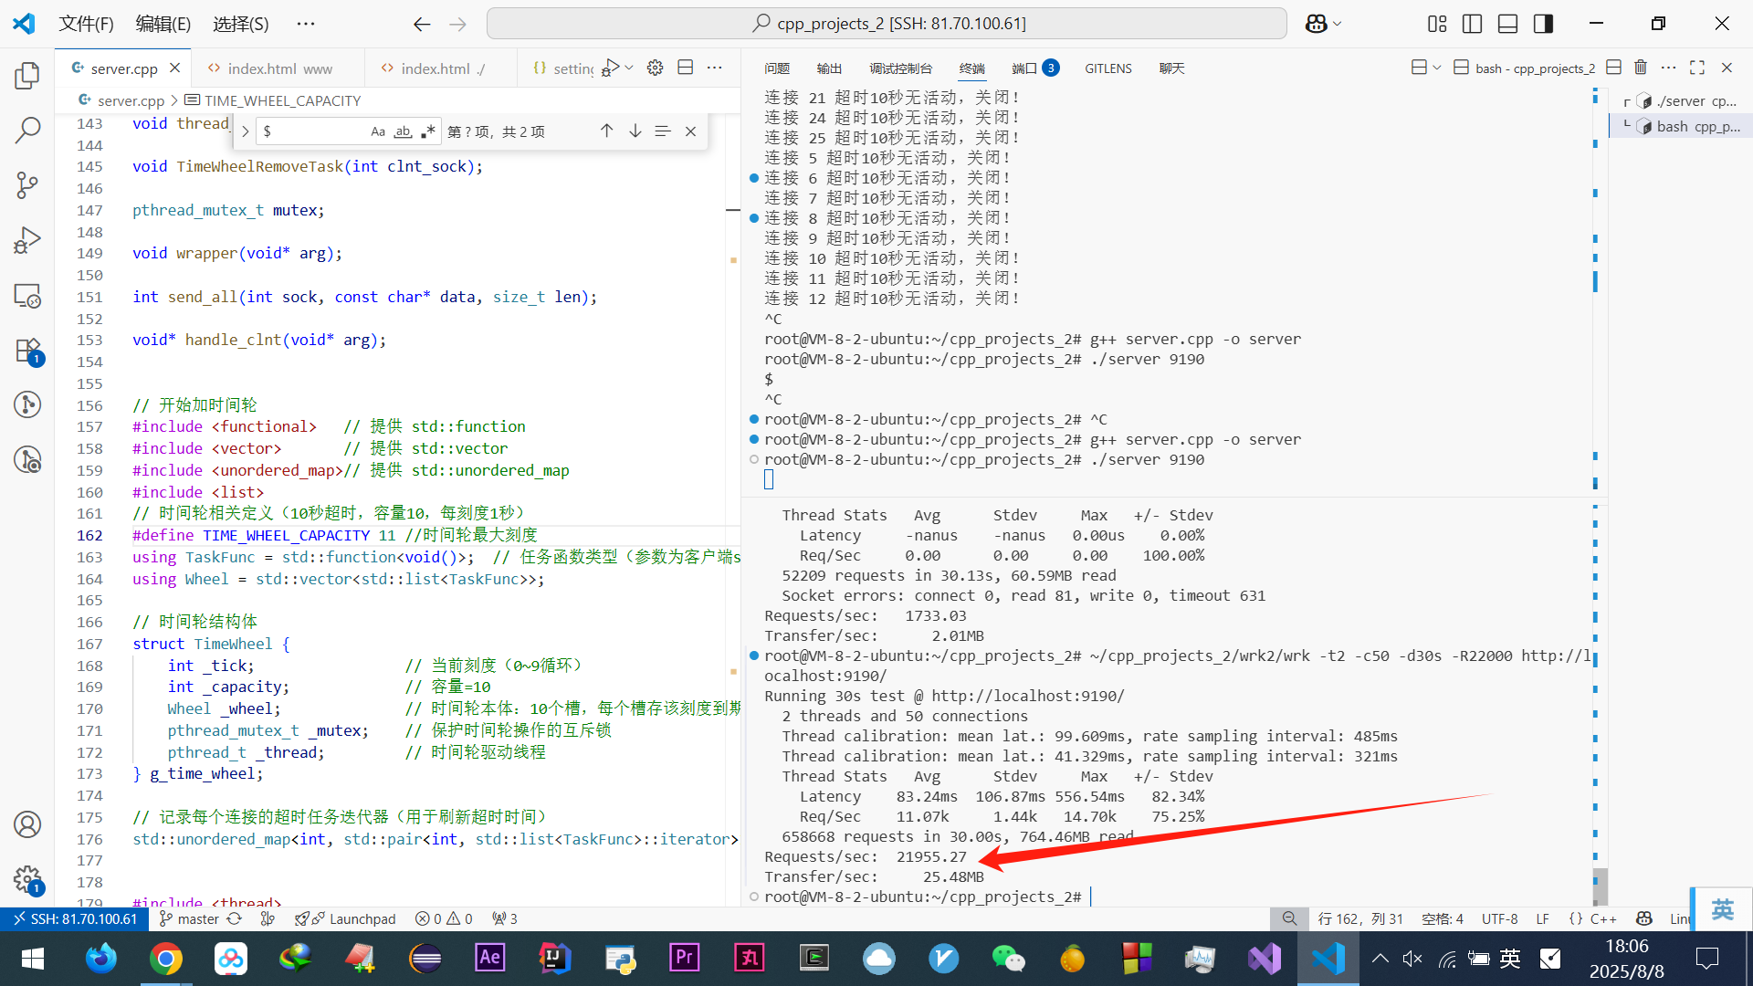Toggle Use Regular Expression in find
Viewport: 1753px width, 986px height.
coord(427,131)
